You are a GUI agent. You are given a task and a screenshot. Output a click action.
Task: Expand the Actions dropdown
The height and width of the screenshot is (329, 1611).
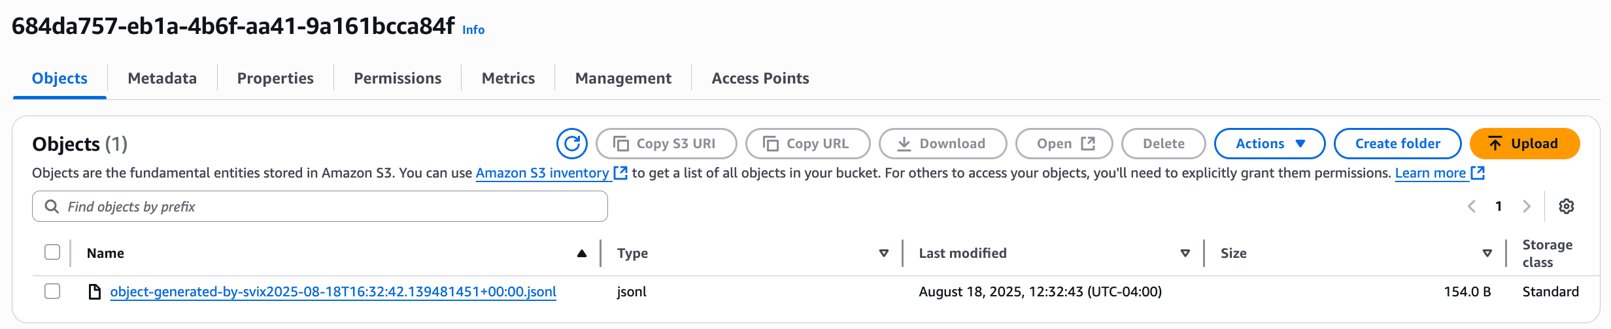pyautogui.click(x=1269, y=144)
